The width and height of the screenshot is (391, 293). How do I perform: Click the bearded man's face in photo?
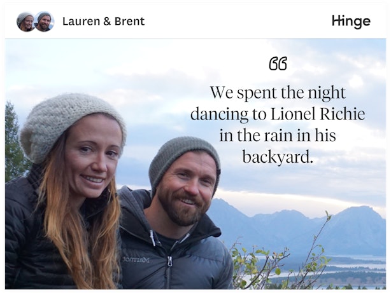point(186,189)
